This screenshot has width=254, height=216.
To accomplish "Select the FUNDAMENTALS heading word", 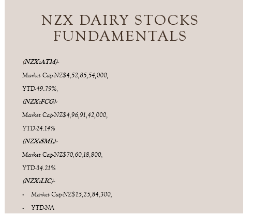I will [x=120, y=36].
